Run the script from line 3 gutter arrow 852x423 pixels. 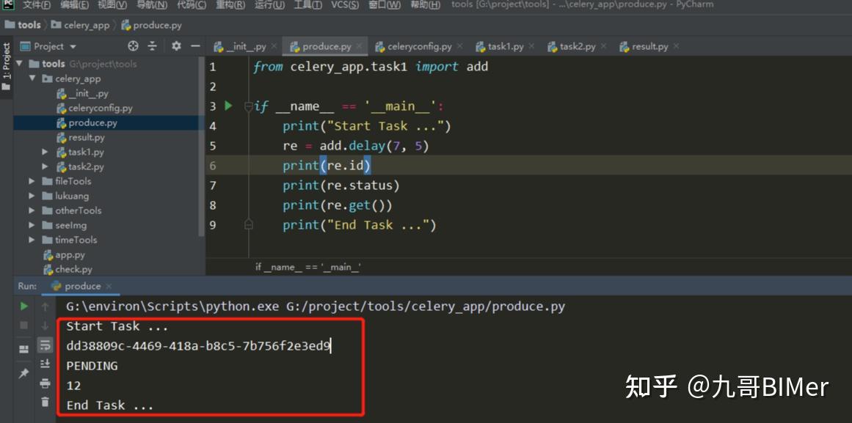point(227,106)
